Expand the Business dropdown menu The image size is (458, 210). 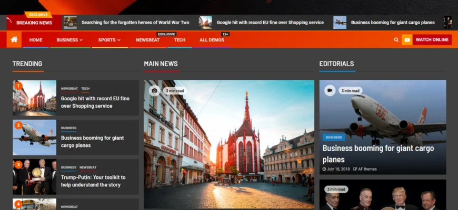pyautogui.click(x=69, y=40)
